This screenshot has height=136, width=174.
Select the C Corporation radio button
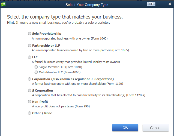tap(29, 79)
